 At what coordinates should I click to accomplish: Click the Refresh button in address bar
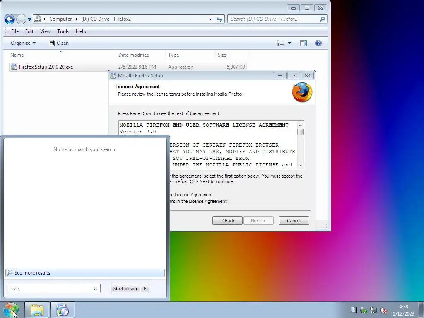point(219,19)
